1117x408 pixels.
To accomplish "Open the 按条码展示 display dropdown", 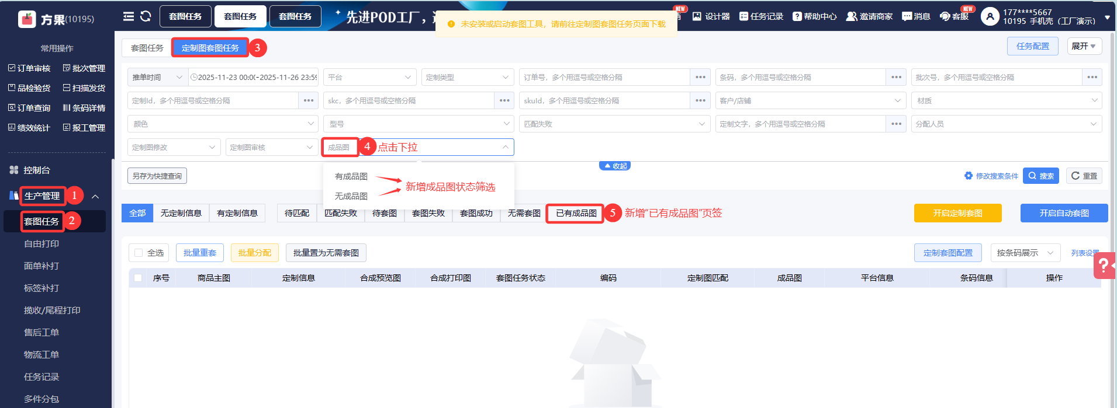I will point(1025,253).
